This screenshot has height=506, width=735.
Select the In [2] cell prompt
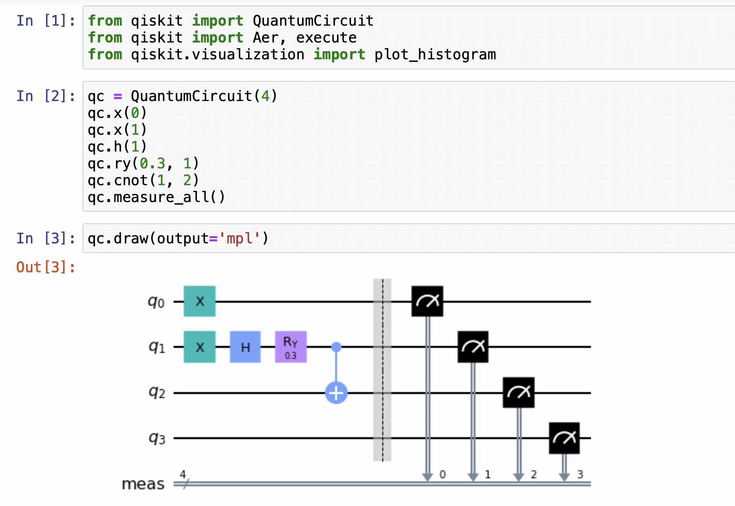point(46,96)
